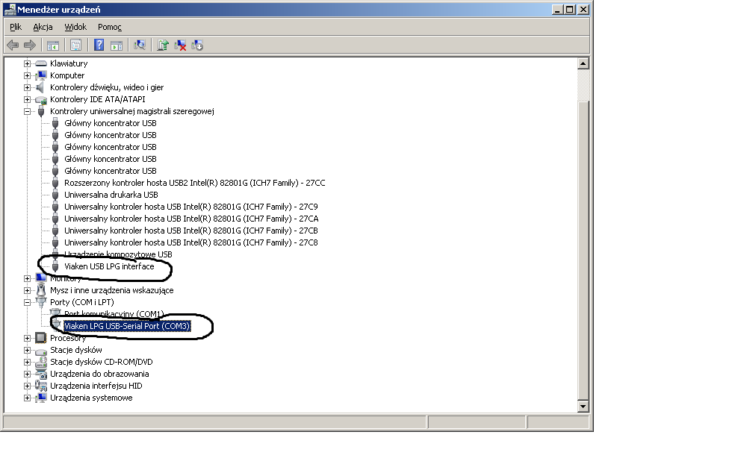Image resolution: width=753 pixels, height=470 pixels.
Task: Click the scrollbar up arrow
Action: click(583, 63)
